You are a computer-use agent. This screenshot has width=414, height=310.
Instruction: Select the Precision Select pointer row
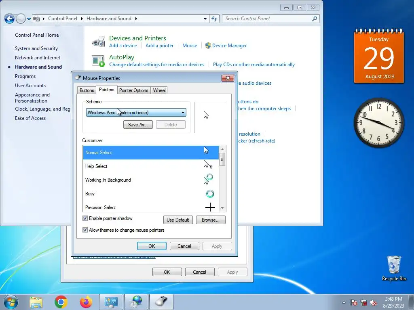coord(151,207)
